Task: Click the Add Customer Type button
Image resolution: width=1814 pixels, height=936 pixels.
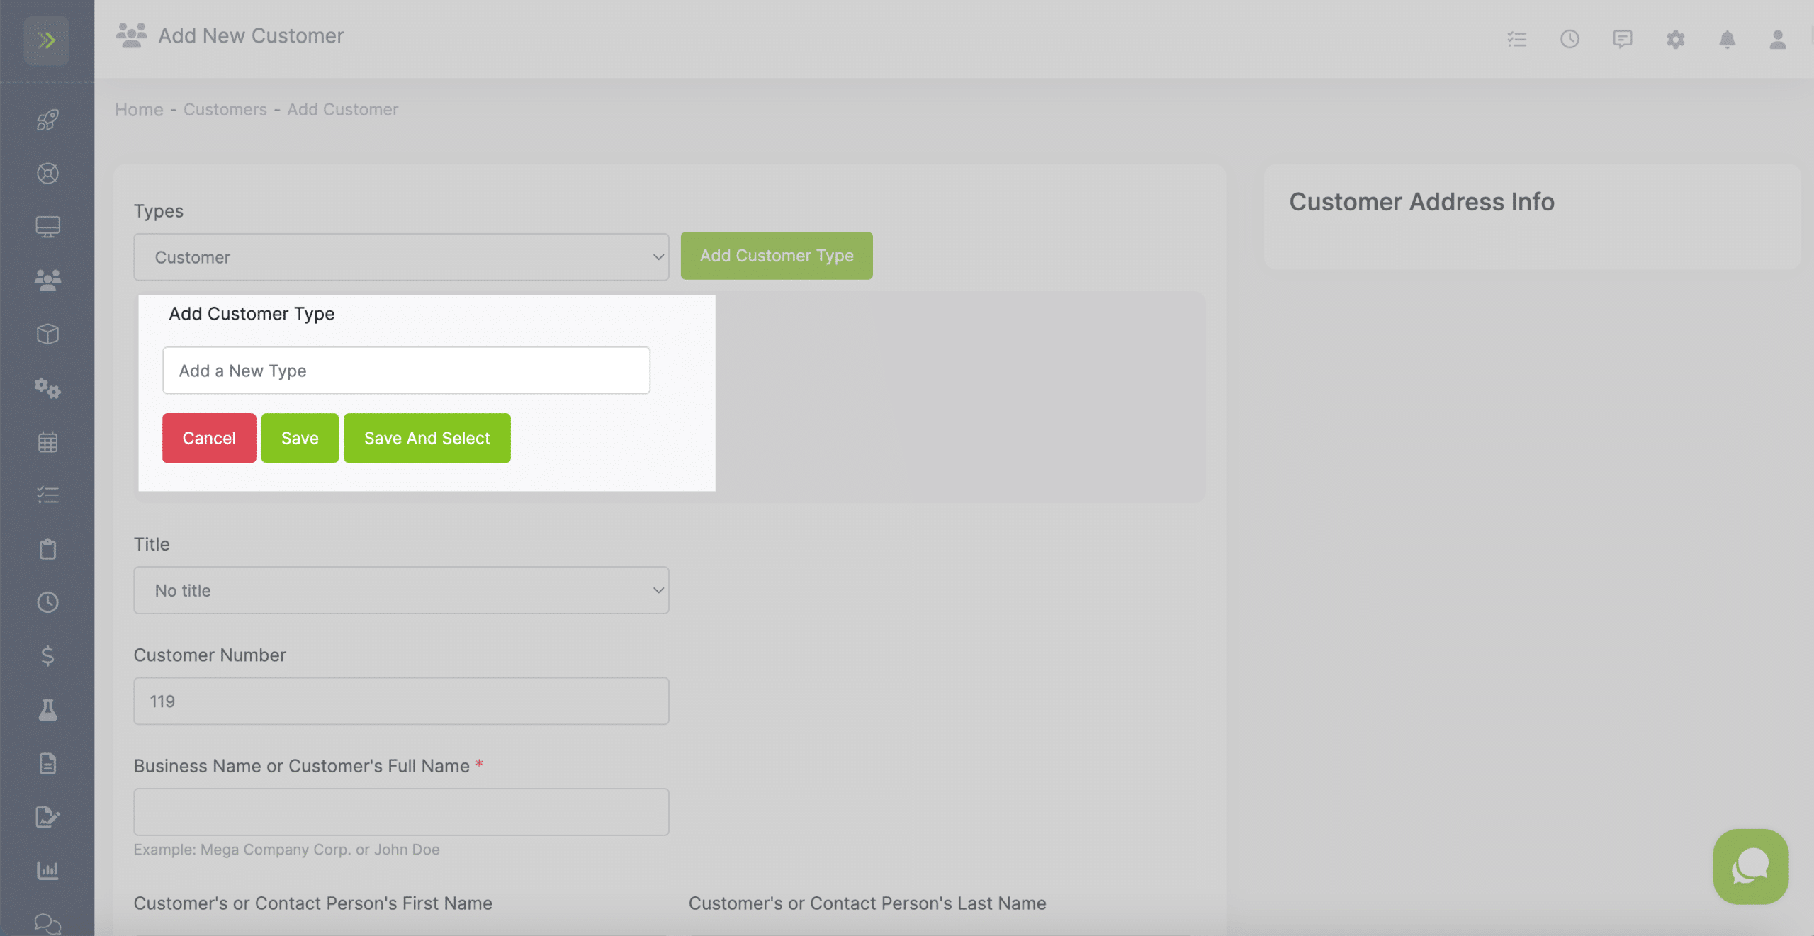Action: click(x=777, y=256)
